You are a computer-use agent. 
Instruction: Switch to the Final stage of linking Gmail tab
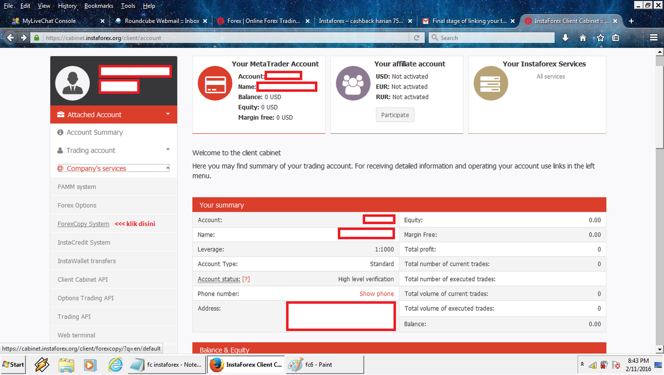[469, 21]
